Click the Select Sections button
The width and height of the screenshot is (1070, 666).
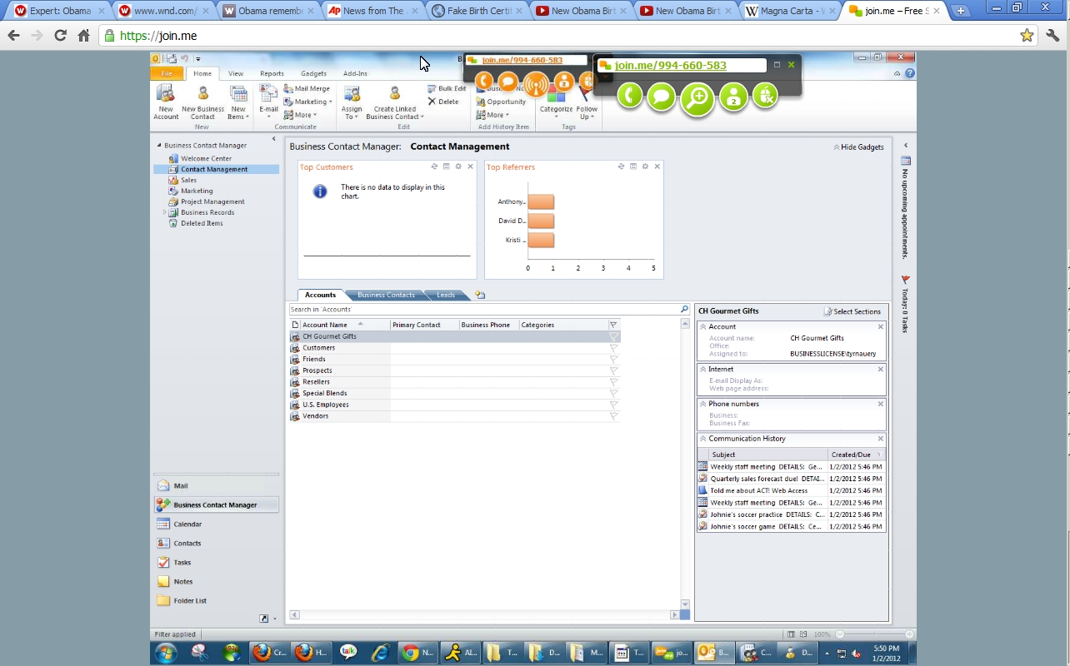coord(852,311)
